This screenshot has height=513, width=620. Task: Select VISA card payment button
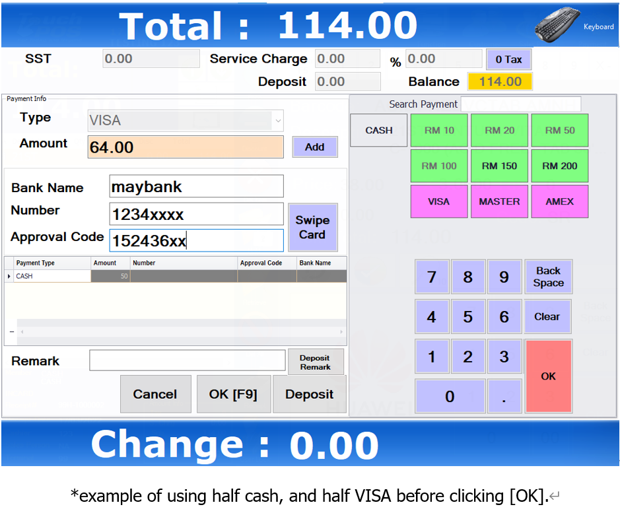(x=439, y=201)
